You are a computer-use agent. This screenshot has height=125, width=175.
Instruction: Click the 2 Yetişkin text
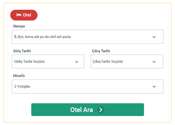point(22,86)
